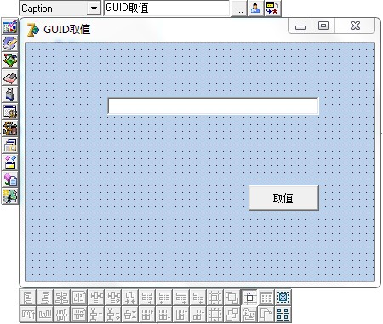Click the Align Top Edges icon
The image size is (383, 324).
coord(28,315)
